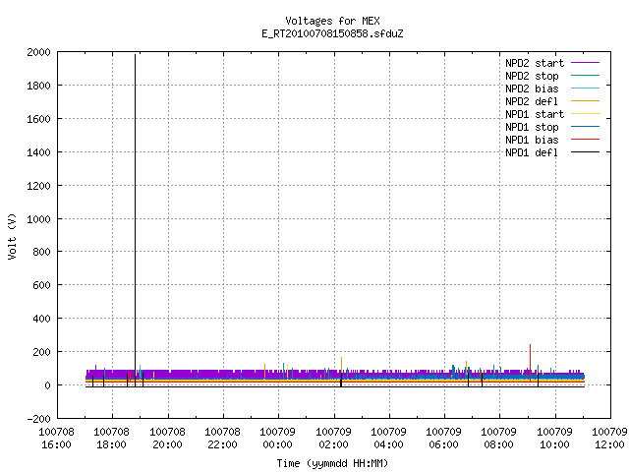Click the chart title "Voltages for MEX"

point(332,21)
